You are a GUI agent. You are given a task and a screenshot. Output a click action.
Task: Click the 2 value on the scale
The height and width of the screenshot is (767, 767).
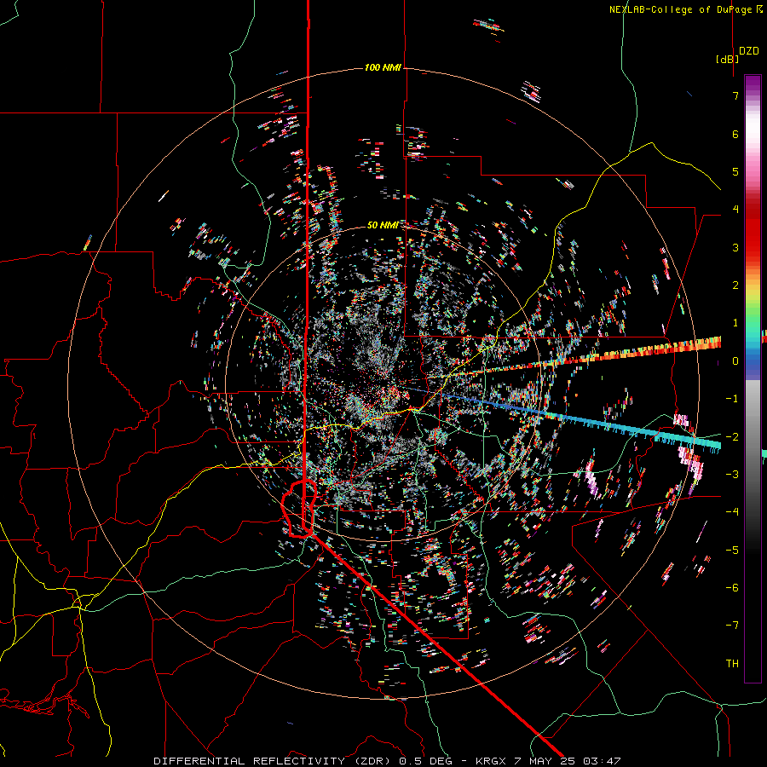735,285
